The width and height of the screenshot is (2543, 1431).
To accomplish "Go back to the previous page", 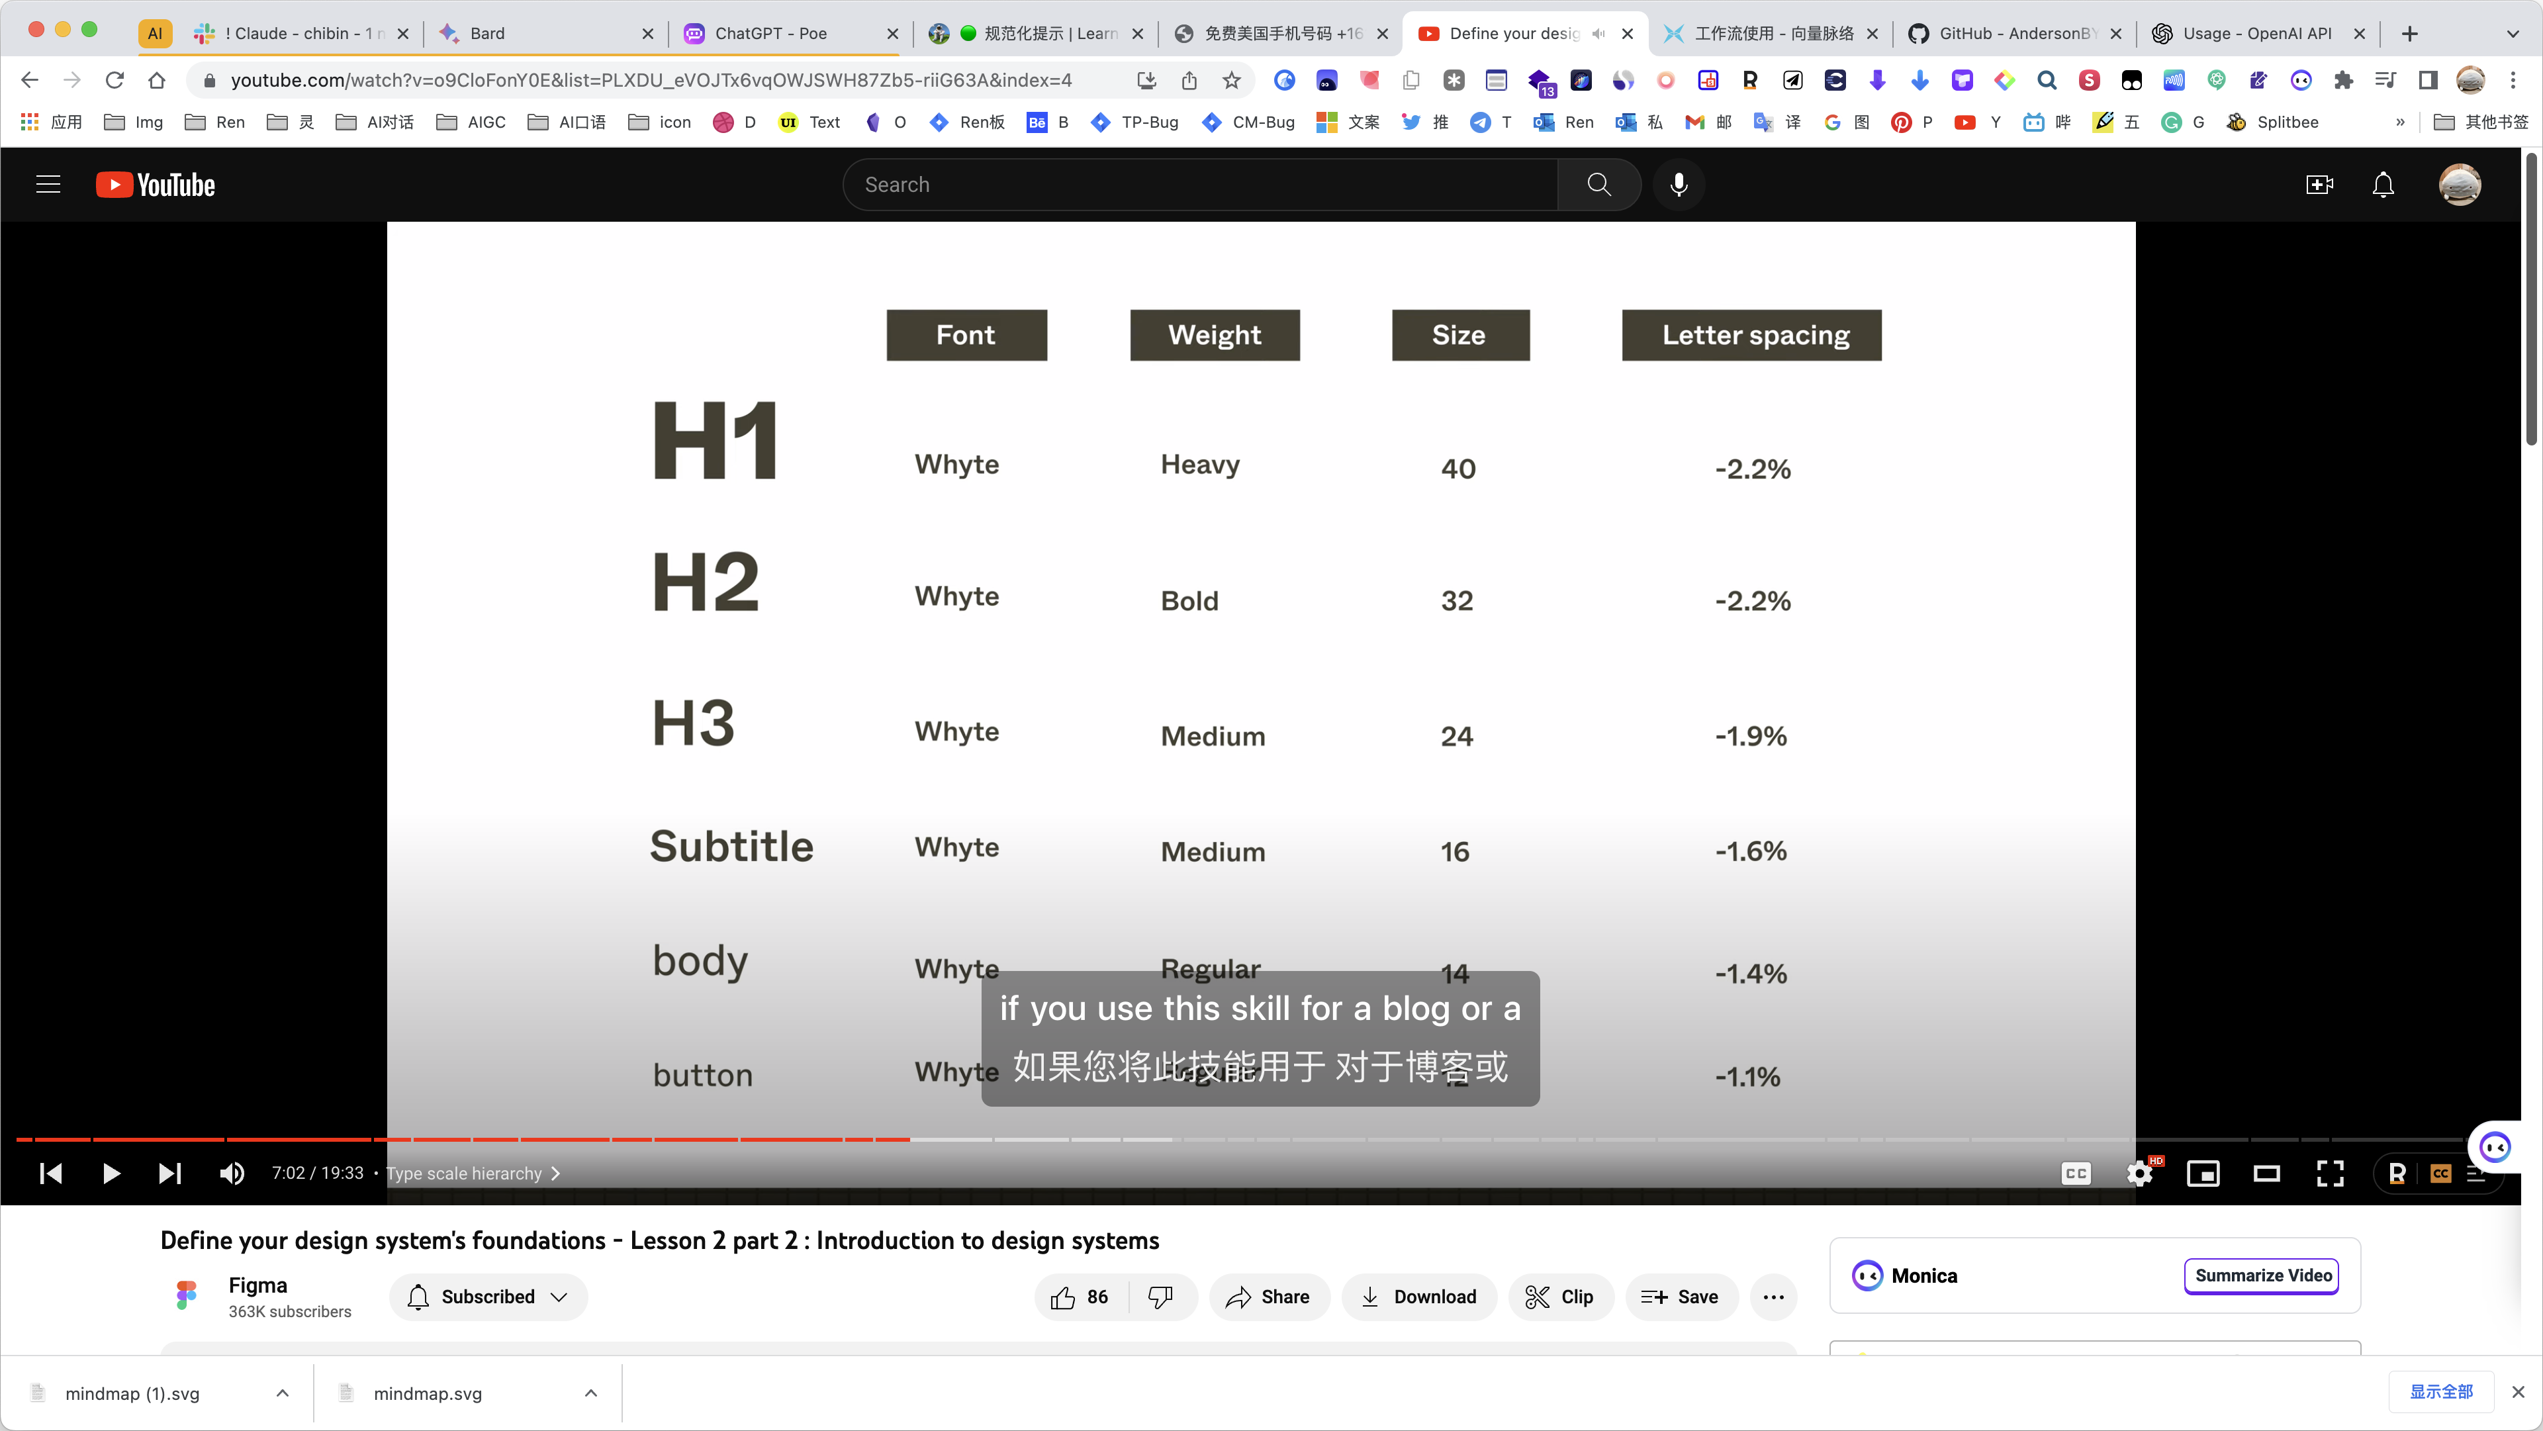I will pos(30,80).
